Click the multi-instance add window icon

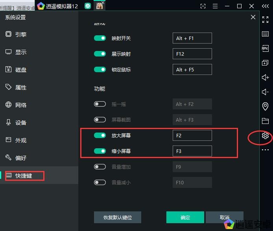coord(265,63)
